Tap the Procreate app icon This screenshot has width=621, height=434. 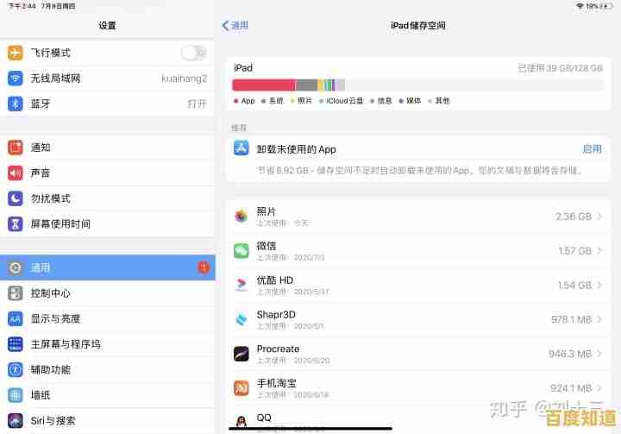pos(241,354)
